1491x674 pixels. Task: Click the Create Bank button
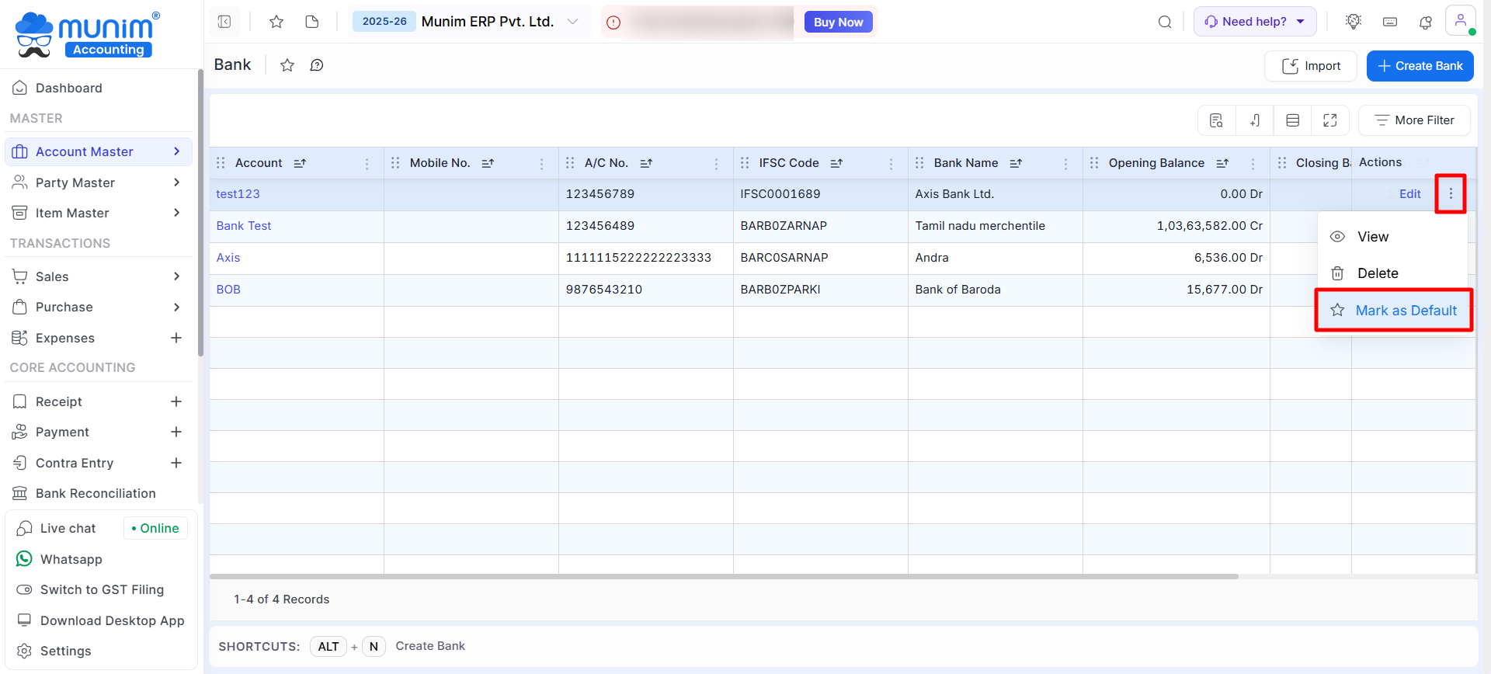pos(1420,66)
